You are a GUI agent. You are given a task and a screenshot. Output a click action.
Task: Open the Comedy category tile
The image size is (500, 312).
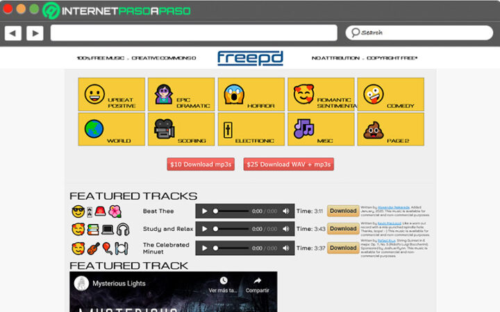(390, 94)
